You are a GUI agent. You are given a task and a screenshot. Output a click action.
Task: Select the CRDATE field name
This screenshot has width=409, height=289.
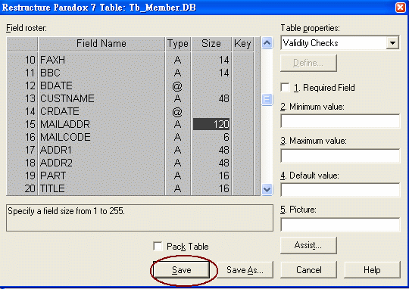(x=101, y=111)
